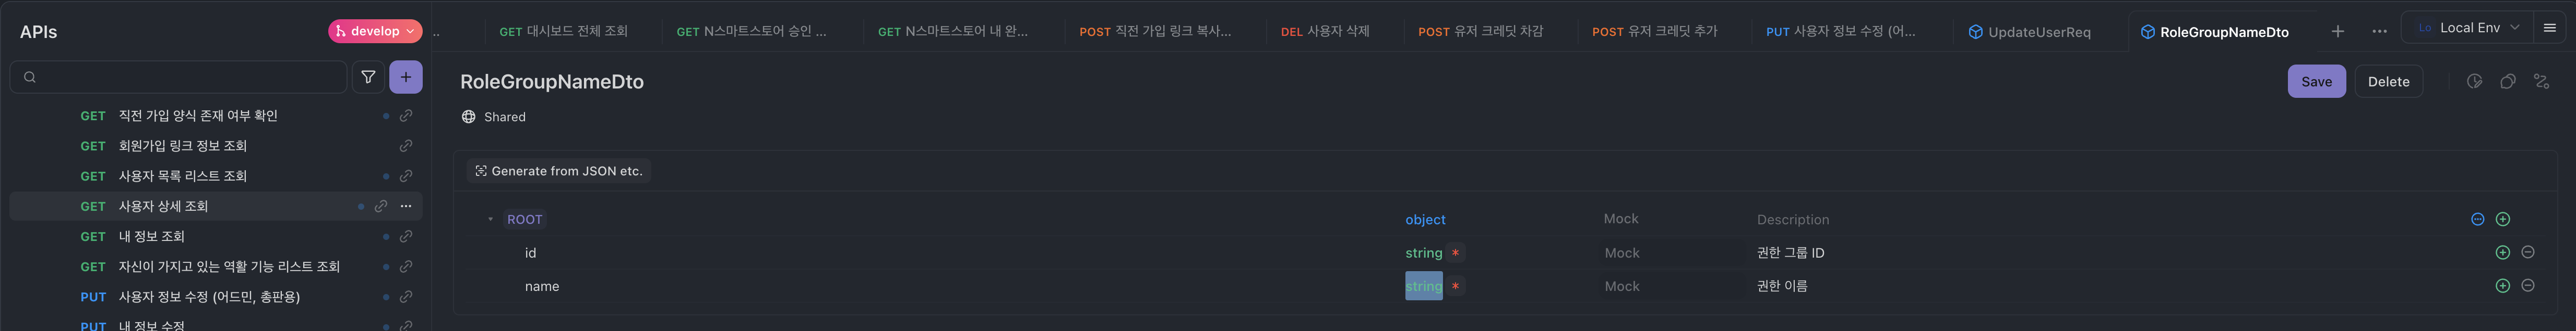Click the purple plus add-new button

point(406,77)
